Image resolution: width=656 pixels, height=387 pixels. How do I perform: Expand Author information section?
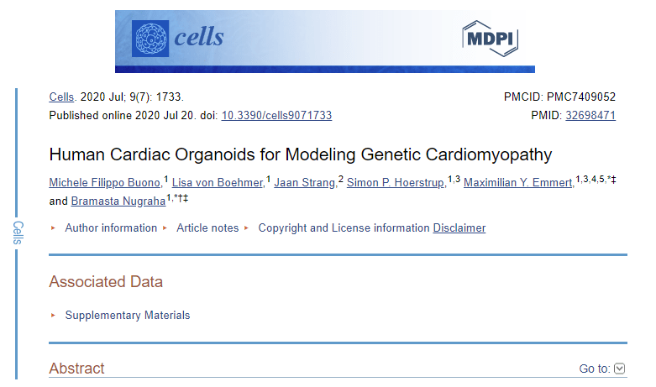[x=111, y=227]
